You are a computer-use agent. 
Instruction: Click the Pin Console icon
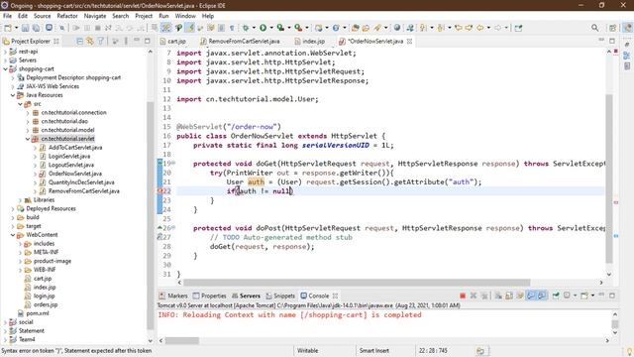[x=556, y=296]
